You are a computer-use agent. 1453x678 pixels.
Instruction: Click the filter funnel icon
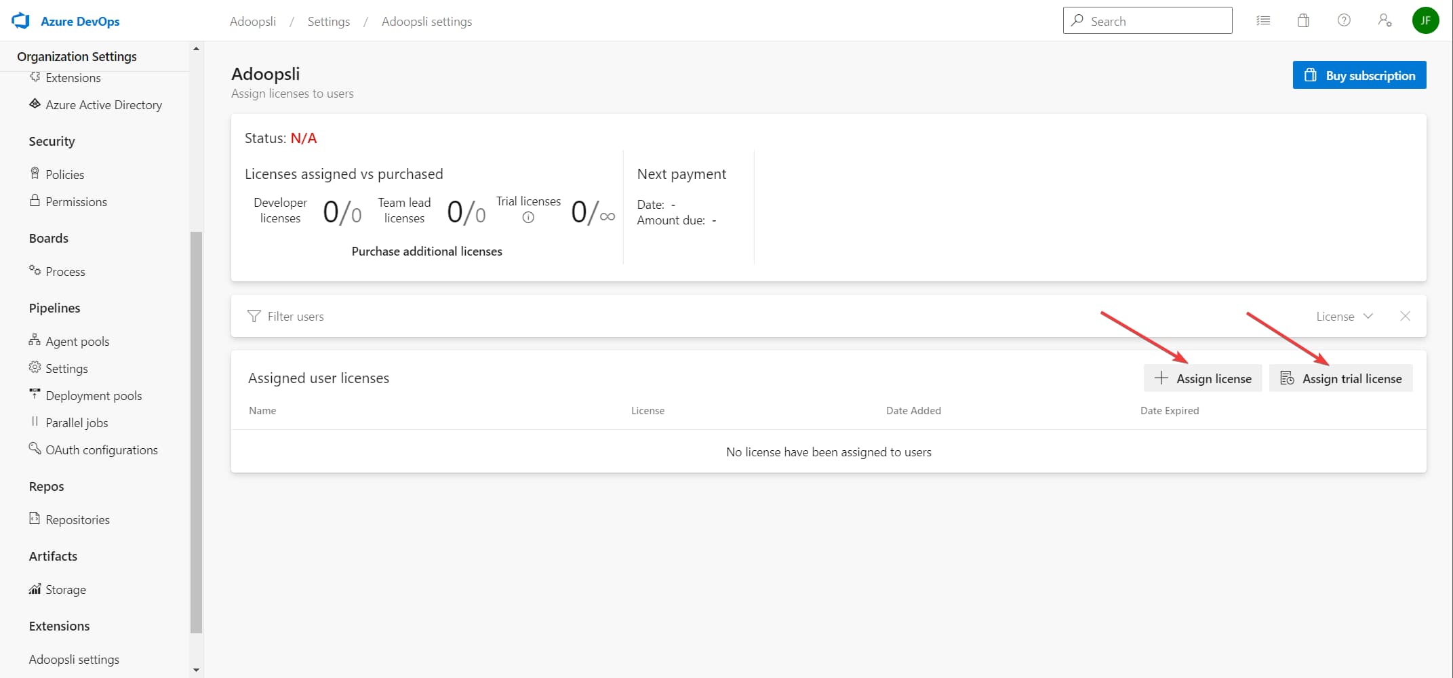[254, 316]
